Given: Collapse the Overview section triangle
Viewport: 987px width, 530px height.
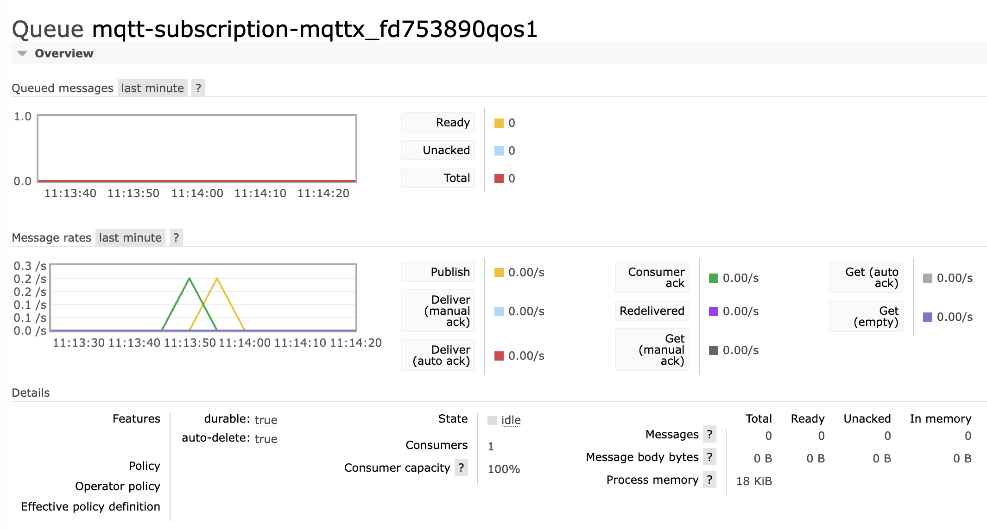Looking at the screenshot, I should 22,54.
